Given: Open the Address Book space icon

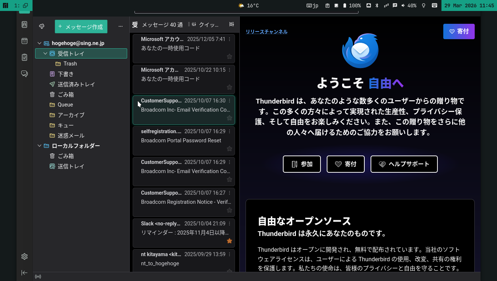Looking at the screenshot, I should click(24, 25).
